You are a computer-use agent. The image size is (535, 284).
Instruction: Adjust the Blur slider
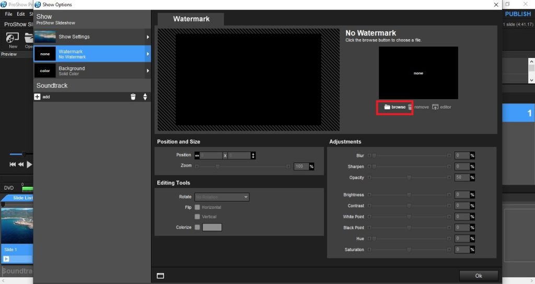coord(409,156)
